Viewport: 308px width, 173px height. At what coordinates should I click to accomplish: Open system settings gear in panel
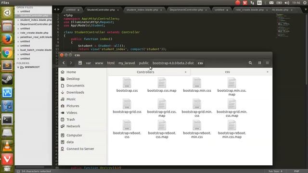(x=305, y=3)
